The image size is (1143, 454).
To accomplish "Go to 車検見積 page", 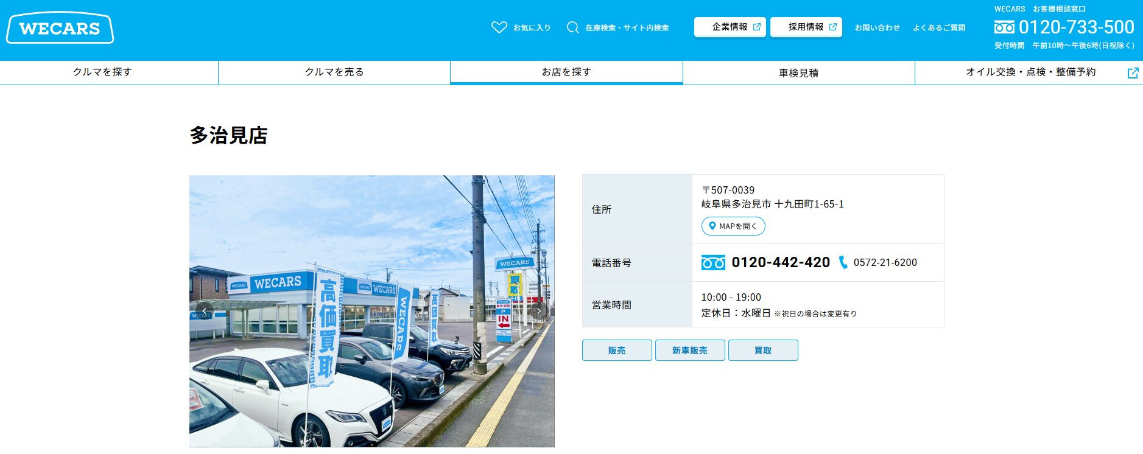I will (798, 73).
